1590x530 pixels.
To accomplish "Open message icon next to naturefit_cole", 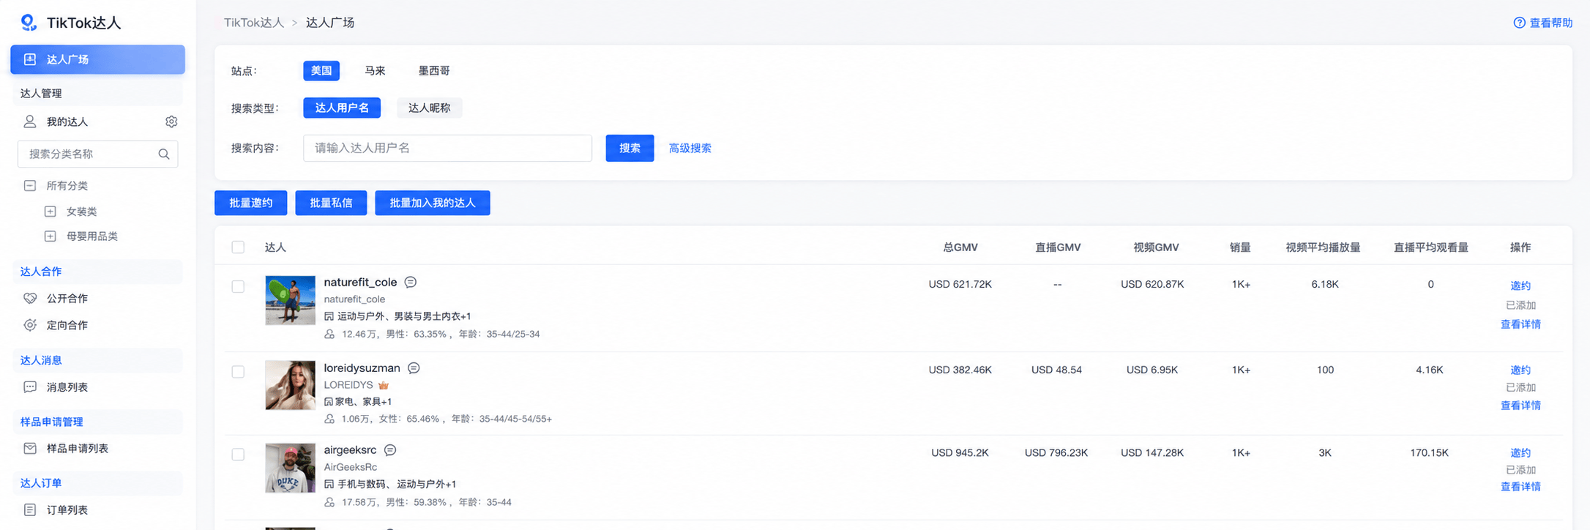I will click(x=411, y=282).
